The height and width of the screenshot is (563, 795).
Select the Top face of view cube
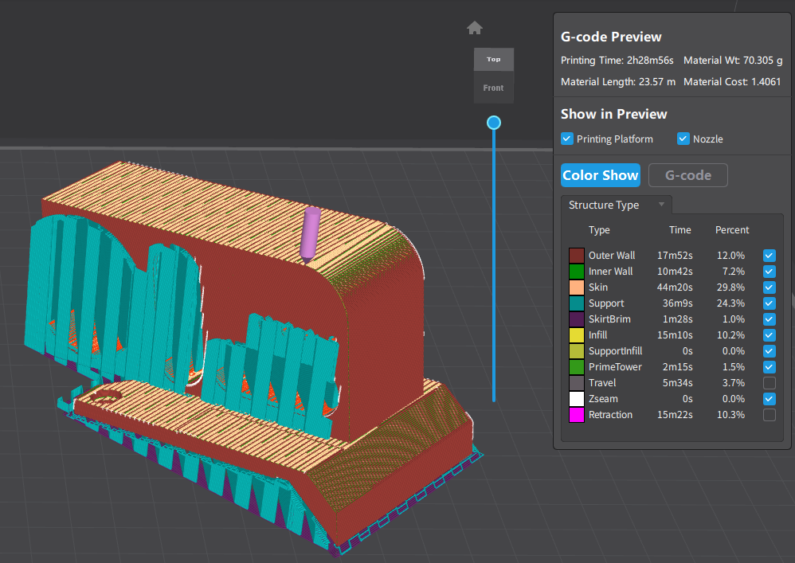click(494, 60)
